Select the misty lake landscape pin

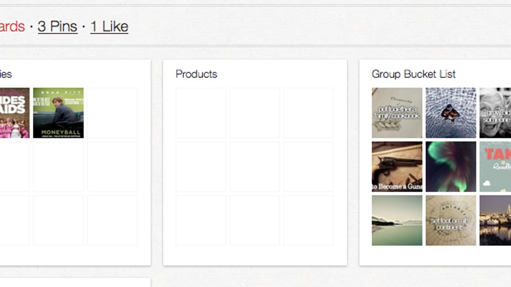397,220
